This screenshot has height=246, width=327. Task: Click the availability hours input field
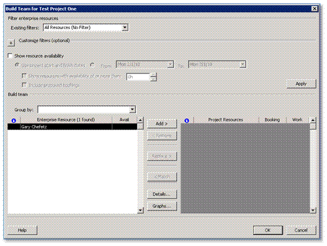(x=138, y=77)
